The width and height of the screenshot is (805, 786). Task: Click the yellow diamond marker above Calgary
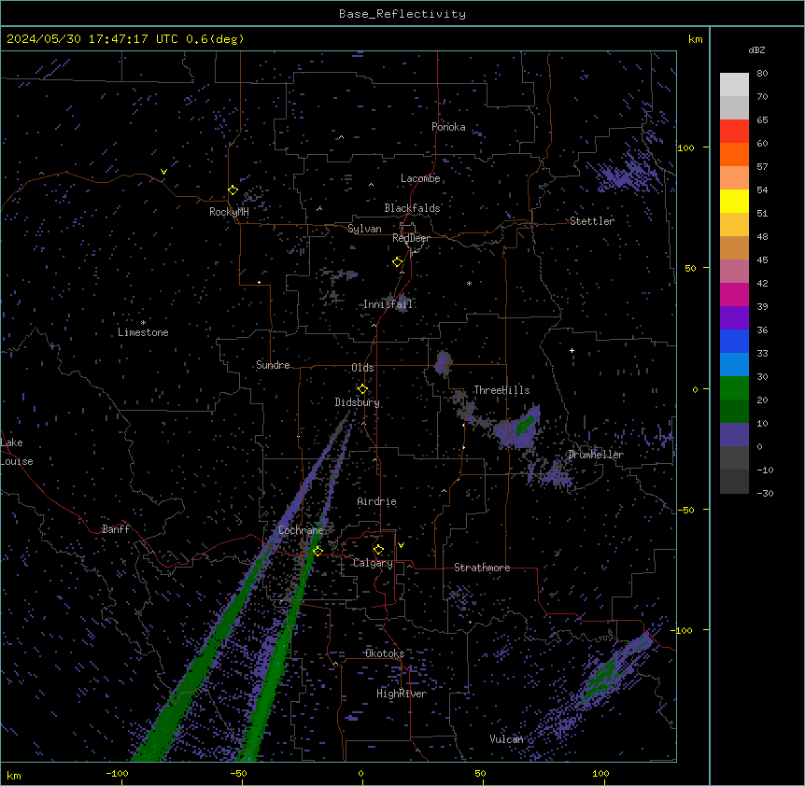[x=378, y=550]
